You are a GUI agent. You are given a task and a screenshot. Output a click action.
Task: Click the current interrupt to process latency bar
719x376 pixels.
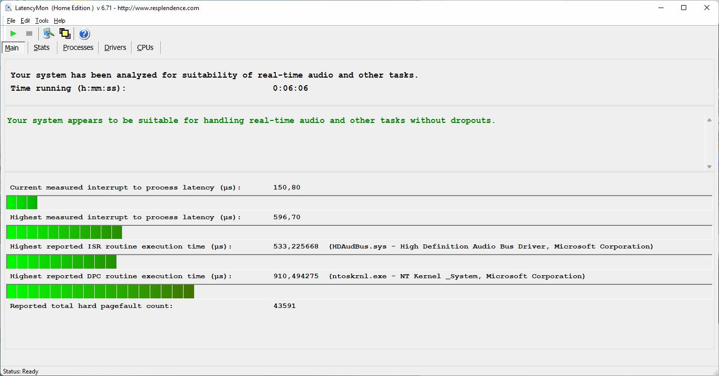click(359, 203)
